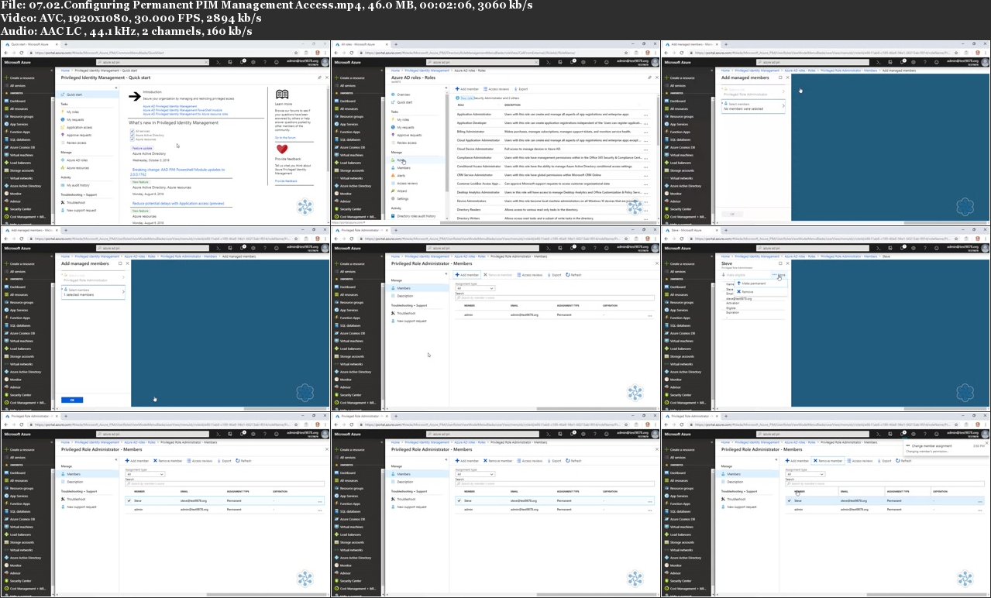The image size is (991, 598).
Task: Open Directory roles audit history in the Azure AD roles frame
Action: pos(415,216)
